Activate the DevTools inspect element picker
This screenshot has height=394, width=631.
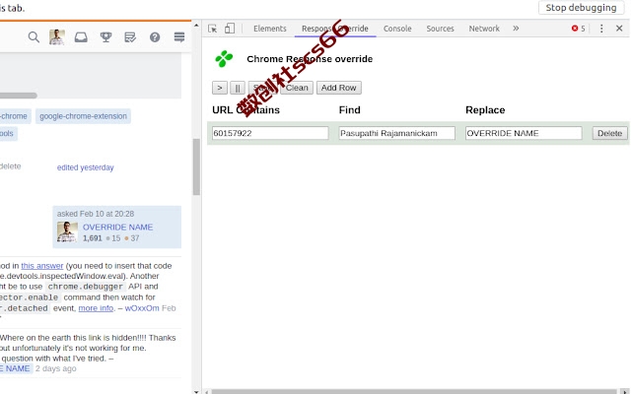(213, 29)
